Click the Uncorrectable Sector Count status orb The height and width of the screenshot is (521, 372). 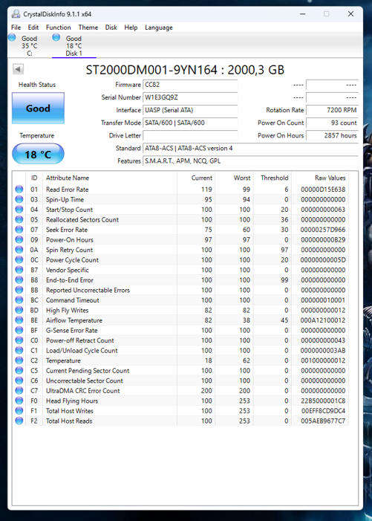pyautogui.click(x=19, y=381)
